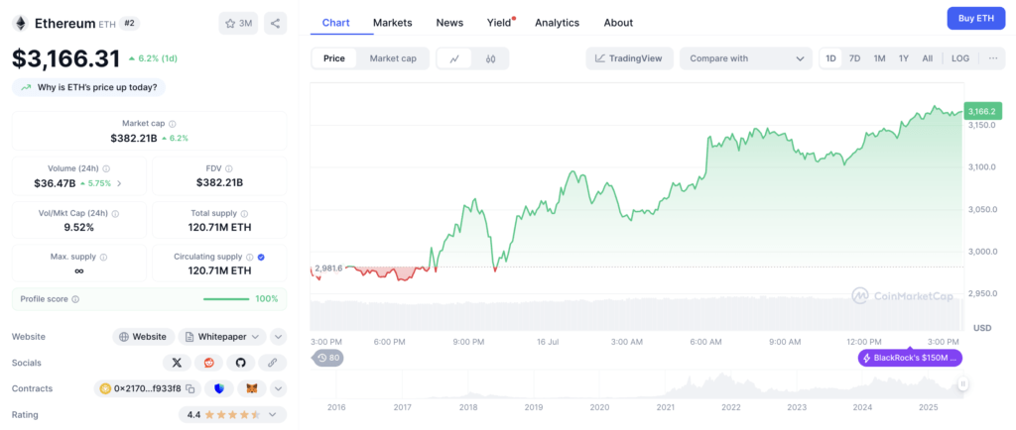Expand more contracts chevron
The height and width of the screenshot is (430, 1016).
(x=278, y=388)
